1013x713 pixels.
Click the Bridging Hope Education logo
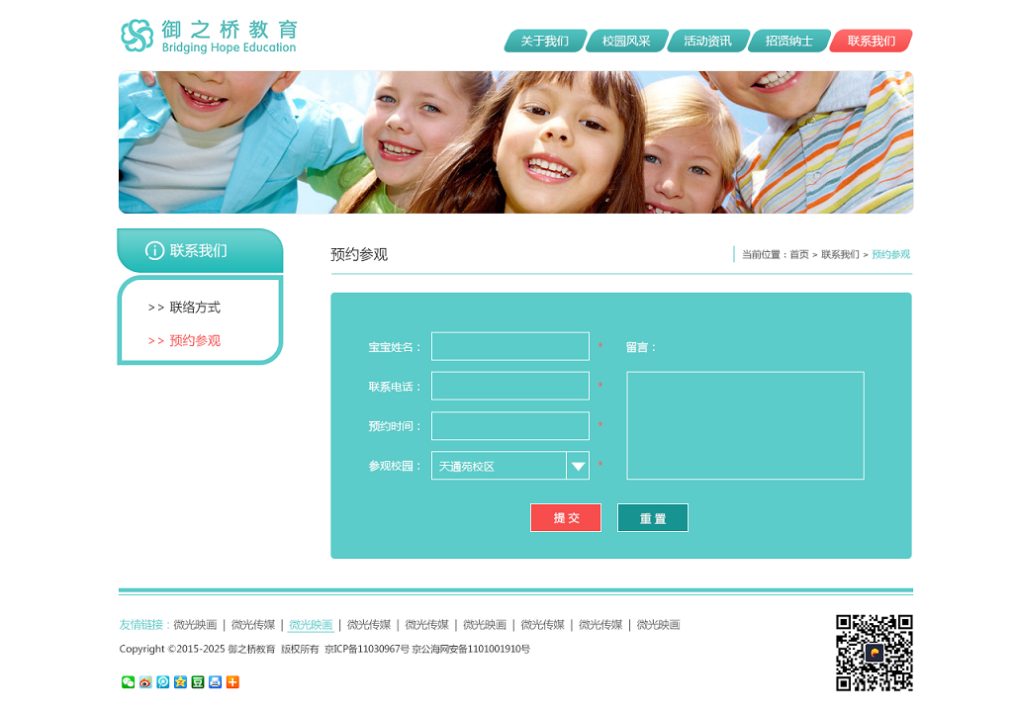[209, 37]
